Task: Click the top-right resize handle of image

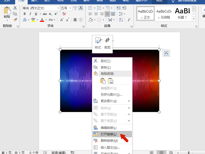Action: (x=159, y=50)
